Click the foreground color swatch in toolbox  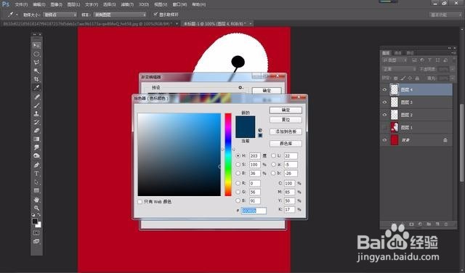click(x=35, y=221)
